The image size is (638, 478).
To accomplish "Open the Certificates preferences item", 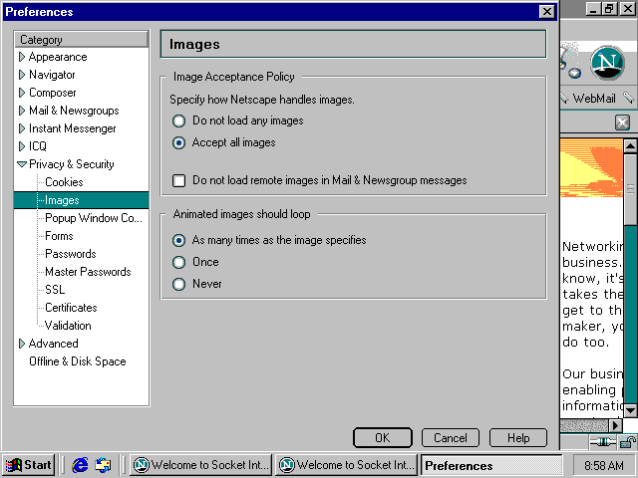I will pos(71,308).
